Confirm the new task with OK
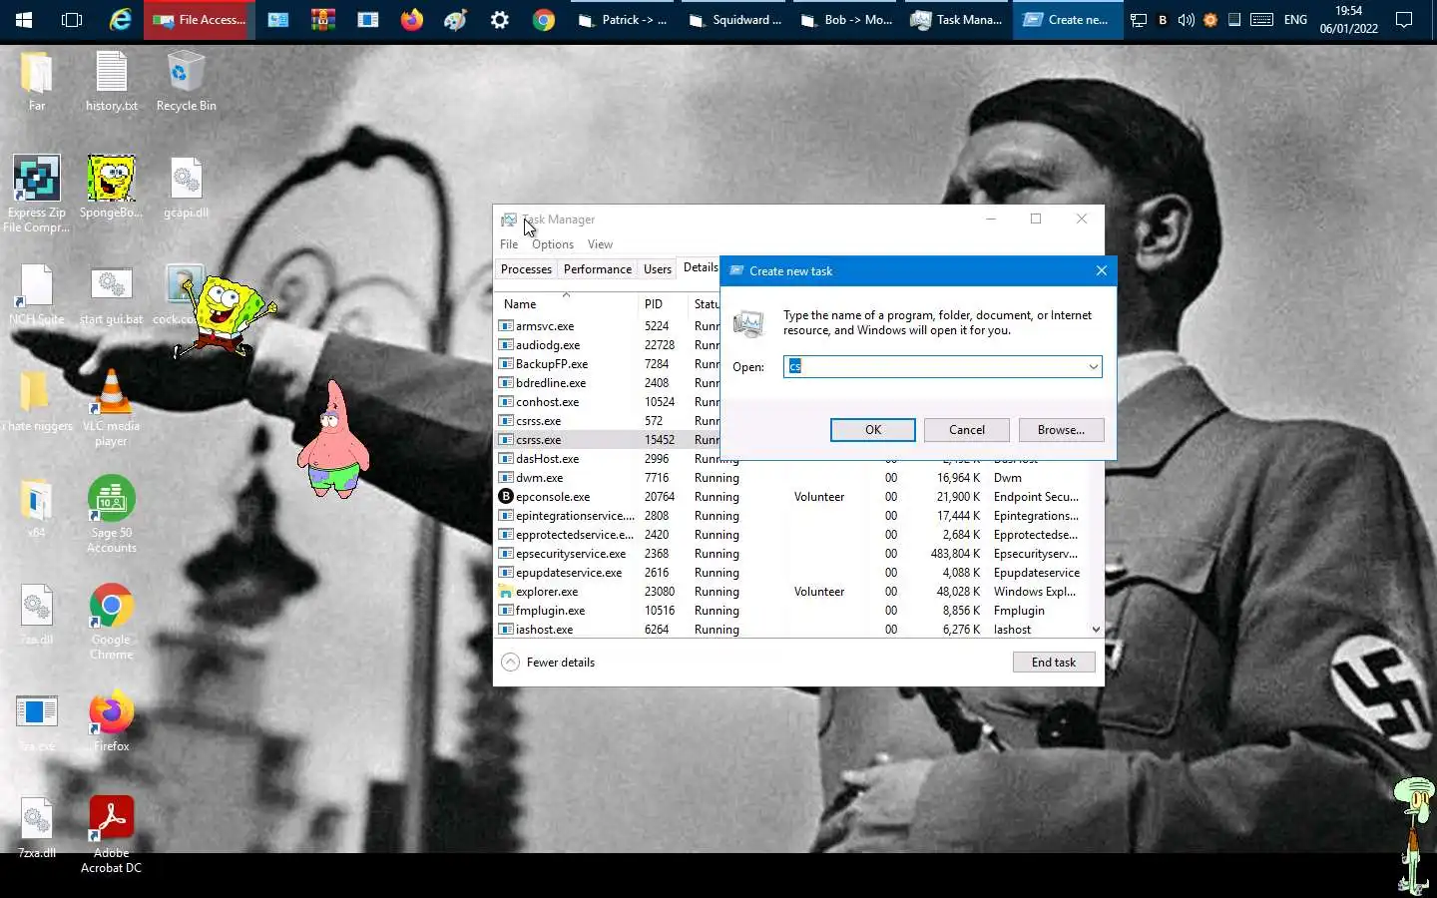 (873, 430)
